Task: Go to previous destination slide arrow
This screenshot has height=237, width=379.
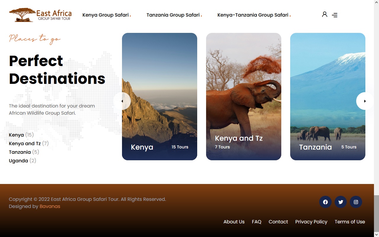Action: (122, 101)
